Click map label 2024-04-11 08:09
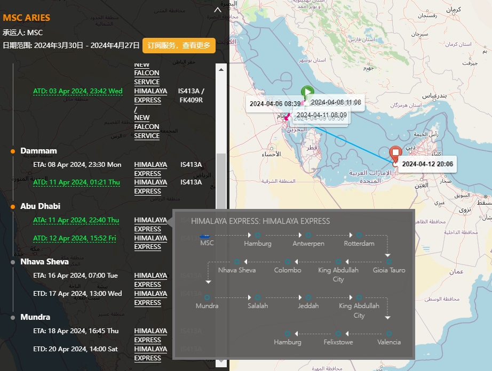The width and height of the screenshot is (492, 371). click(322, 115)
